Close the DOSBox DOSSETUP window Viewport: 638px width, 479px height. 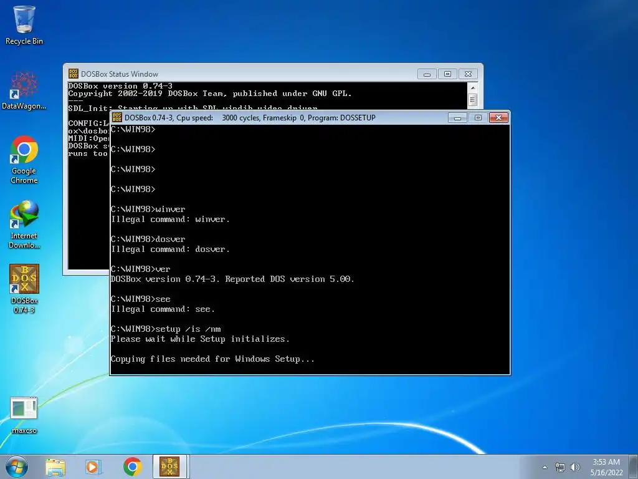(x=499, y=118)
